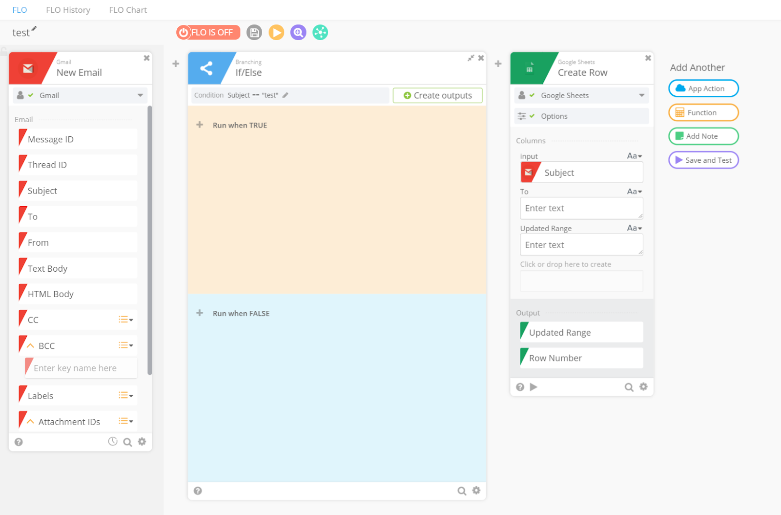Click the clock schedule icon on Gmail card
Image resolution: width=781 pixels, height=515 pixels.
click(113, 442)
